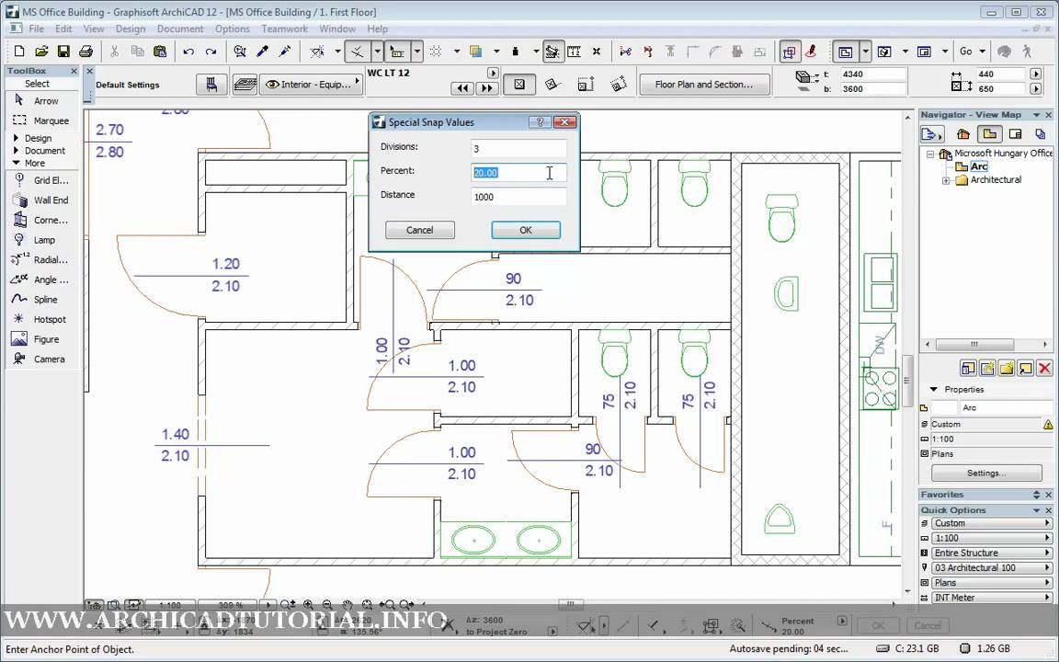Image resolution: width=1059 pixels, height=662 pixels.
Task: Select the View Map tab icon in Navigator
Action: pos(989,133)
